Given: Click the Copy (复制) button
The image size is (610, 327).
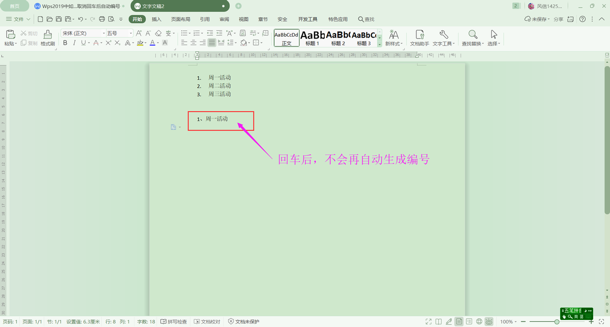Looking at the screenshot, I should coord(29,43).
